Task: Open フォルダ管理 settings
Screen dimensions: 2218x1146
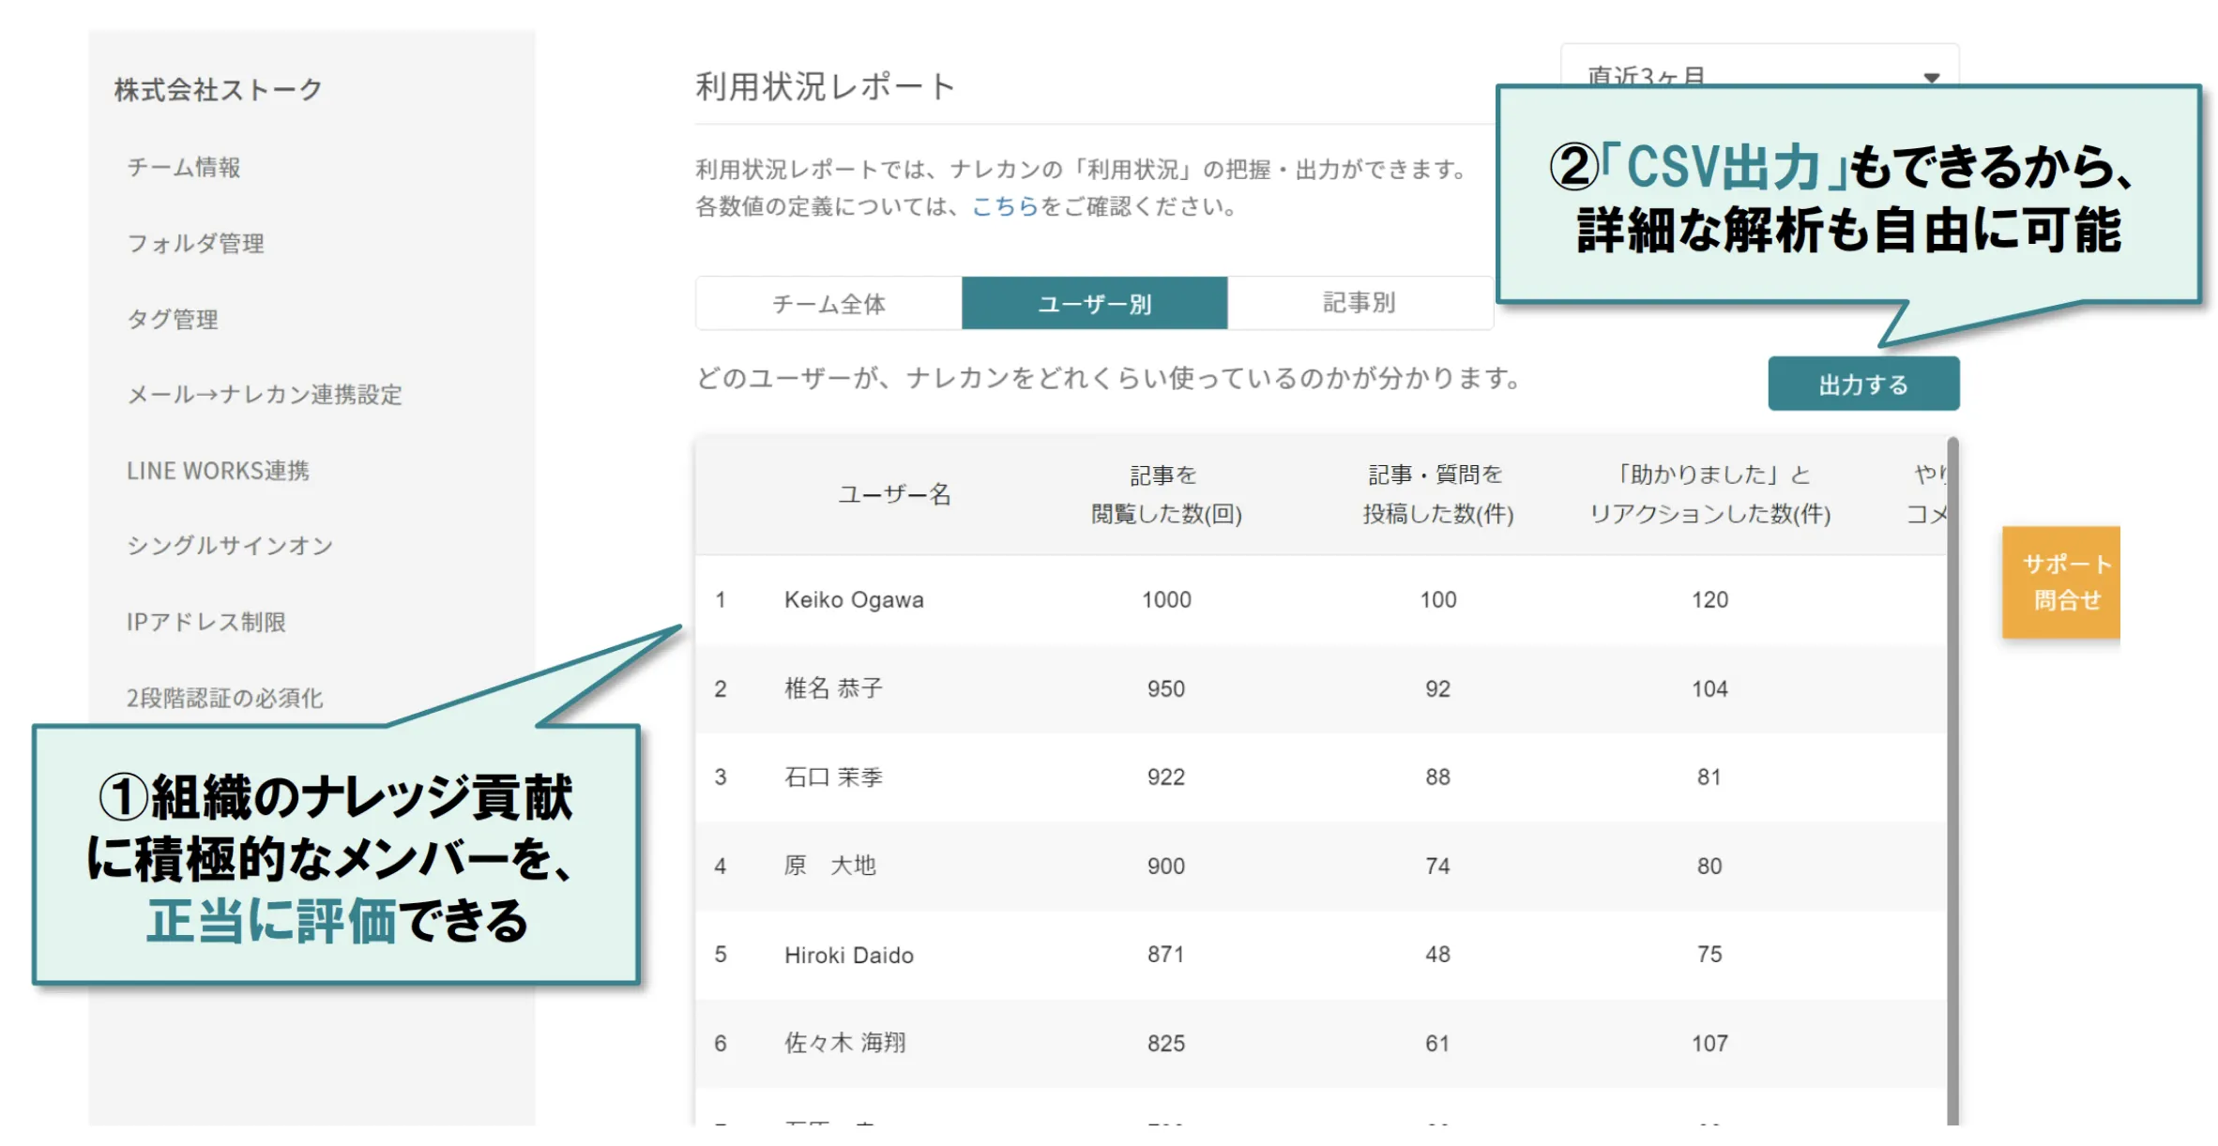Action: tap(195, 243)
